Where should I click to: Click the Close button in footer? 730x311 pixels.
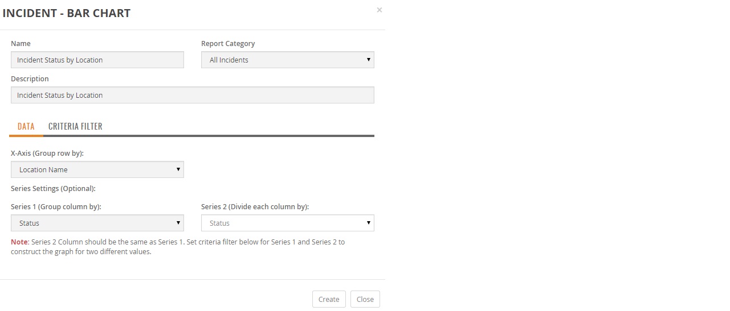pos(365,299)
